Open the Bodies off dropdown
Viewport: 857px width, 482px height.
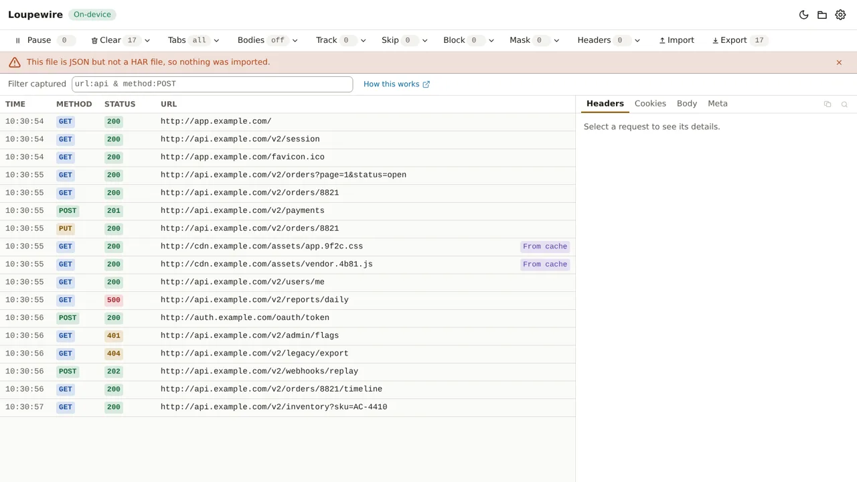tap(268, 40)
